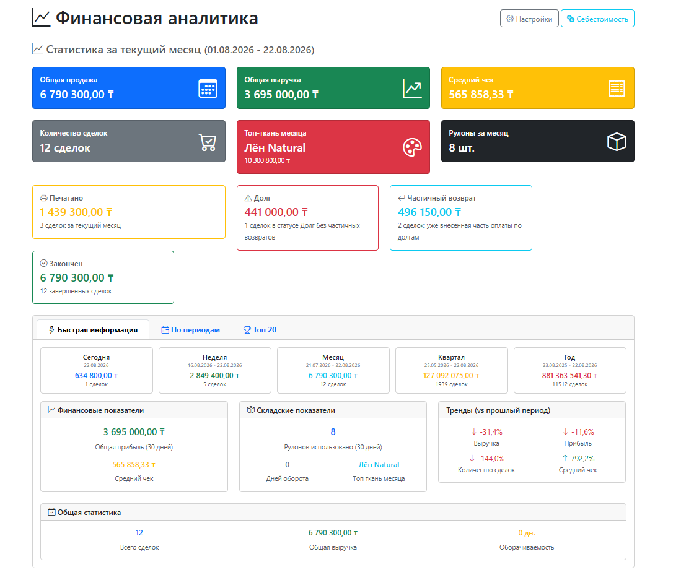The width and height of the screenshot is (681, 580).
Task: Click the warning triangle icon next to Долг
Action: [x=248, y=198]
